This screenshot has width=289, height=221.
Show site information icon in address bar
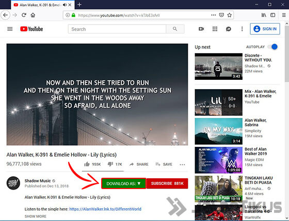point(68,15)
